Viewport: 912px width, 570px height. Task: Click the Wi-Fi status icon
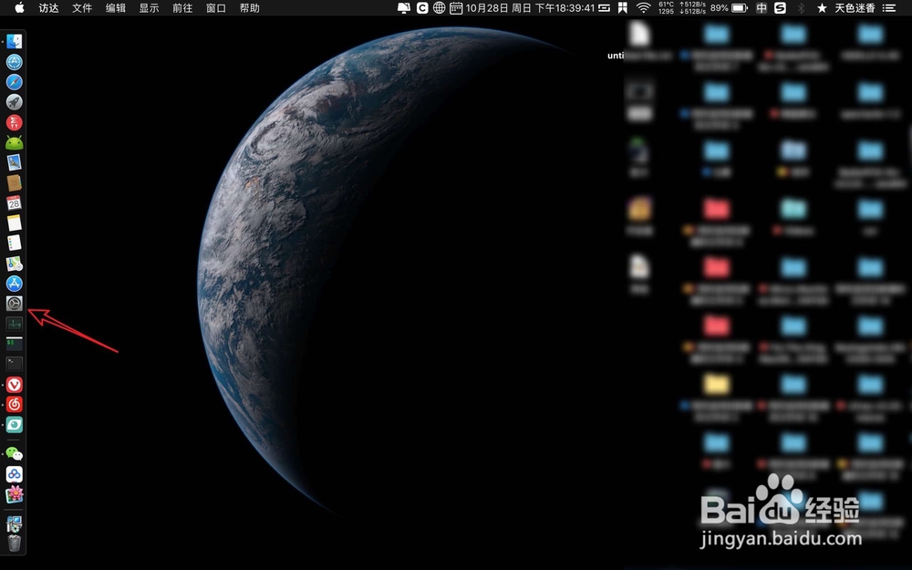643,8
